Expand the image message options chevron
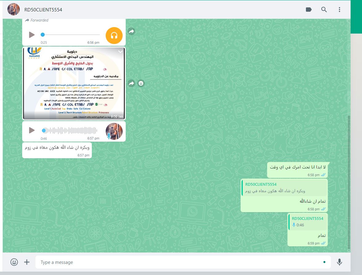Image resolution: width=362 pixels, height=275 pixels. tap(120, 52)
